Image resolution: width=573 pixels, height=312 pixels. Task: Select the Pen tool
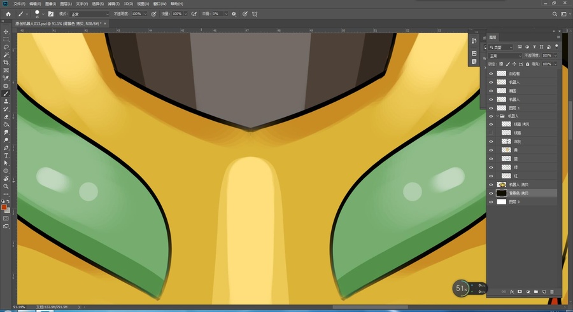[6, 148]
